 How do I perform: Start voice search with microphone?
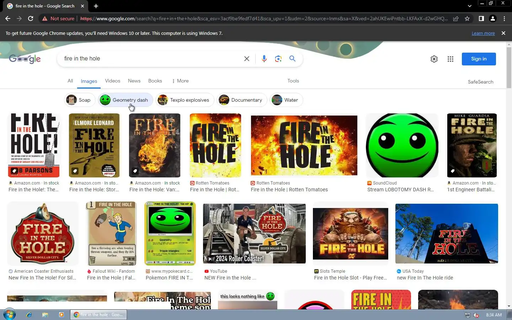coord(264,59)
